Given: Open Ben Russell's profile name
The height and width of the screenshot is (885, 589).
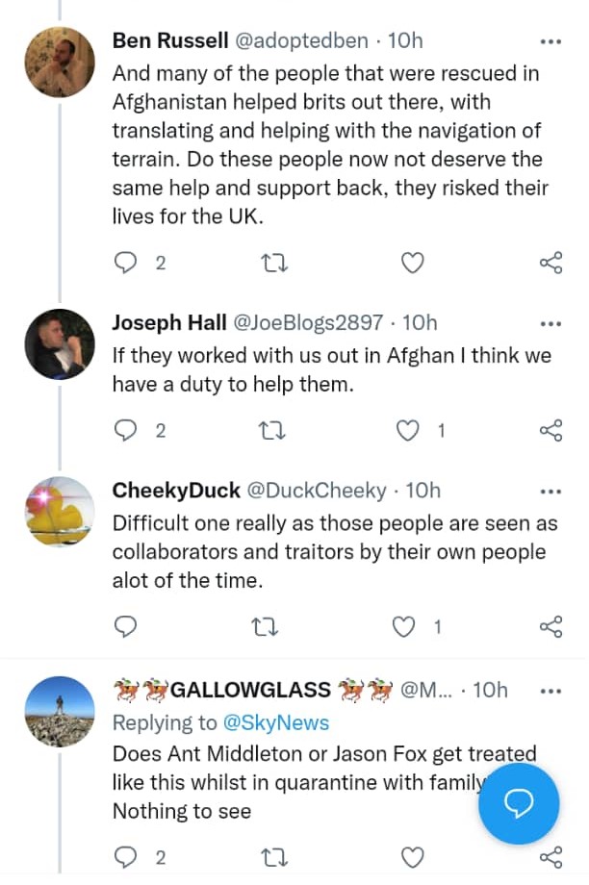Looking at the screenshot, I should click(168, 40).
